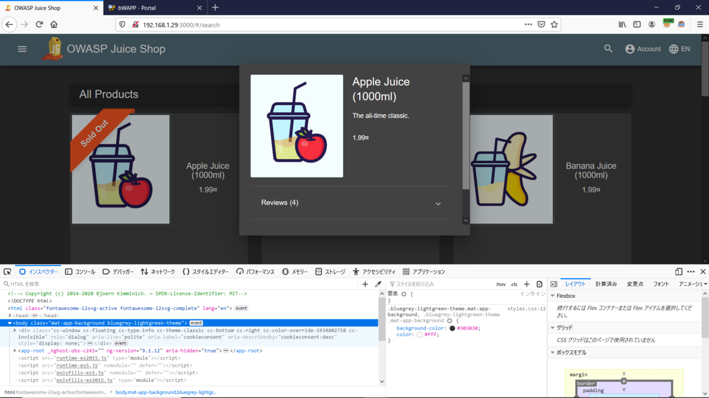Open the EN language selector
The height and width of the screenshot is (398, 709).
point(679,49)
